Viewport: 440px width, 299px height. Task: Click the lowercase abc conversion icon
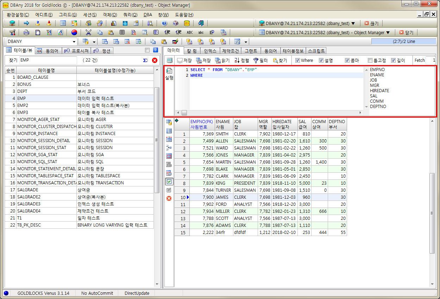201,32
